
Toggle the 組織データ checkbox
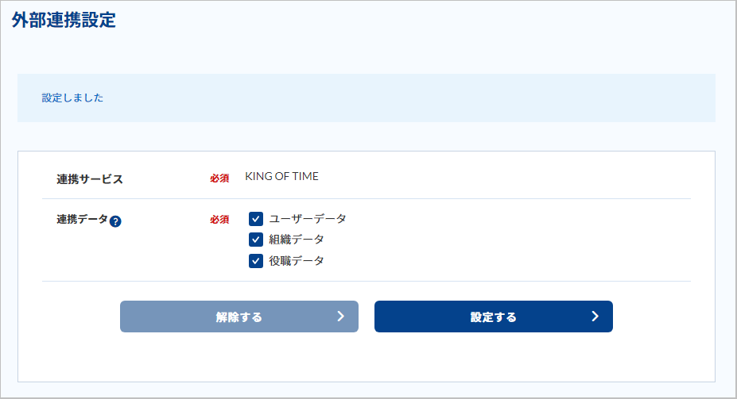(256, 240)
